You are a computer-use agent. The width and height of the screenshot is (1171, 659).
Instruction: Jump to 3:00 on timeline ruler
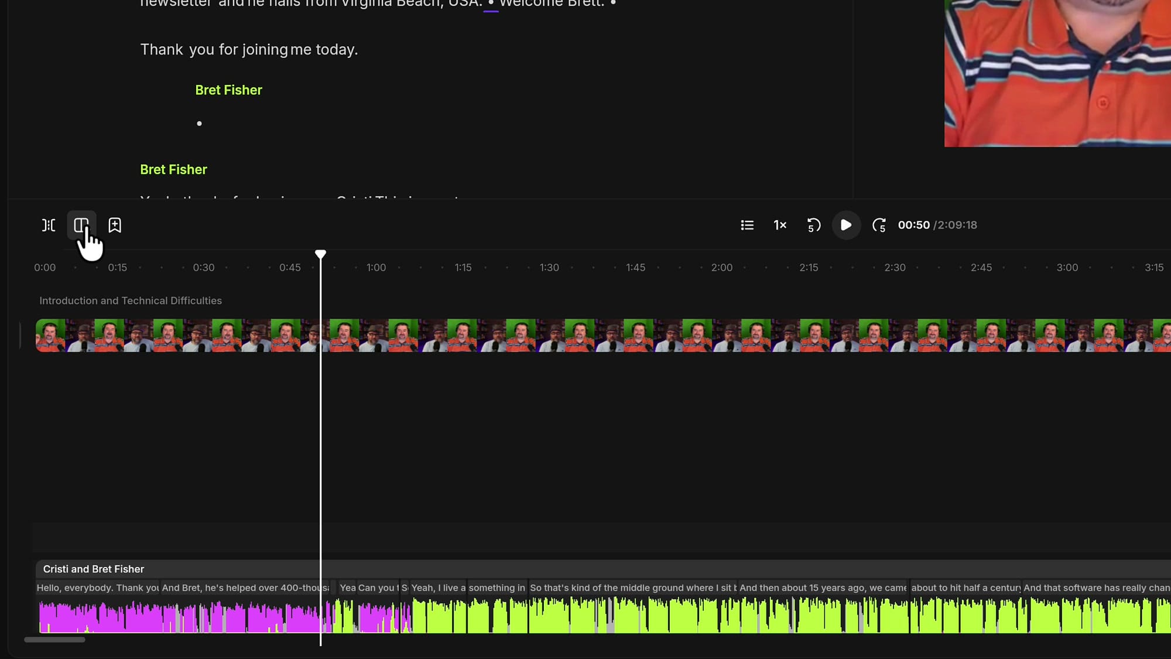tap(1067, 268)
